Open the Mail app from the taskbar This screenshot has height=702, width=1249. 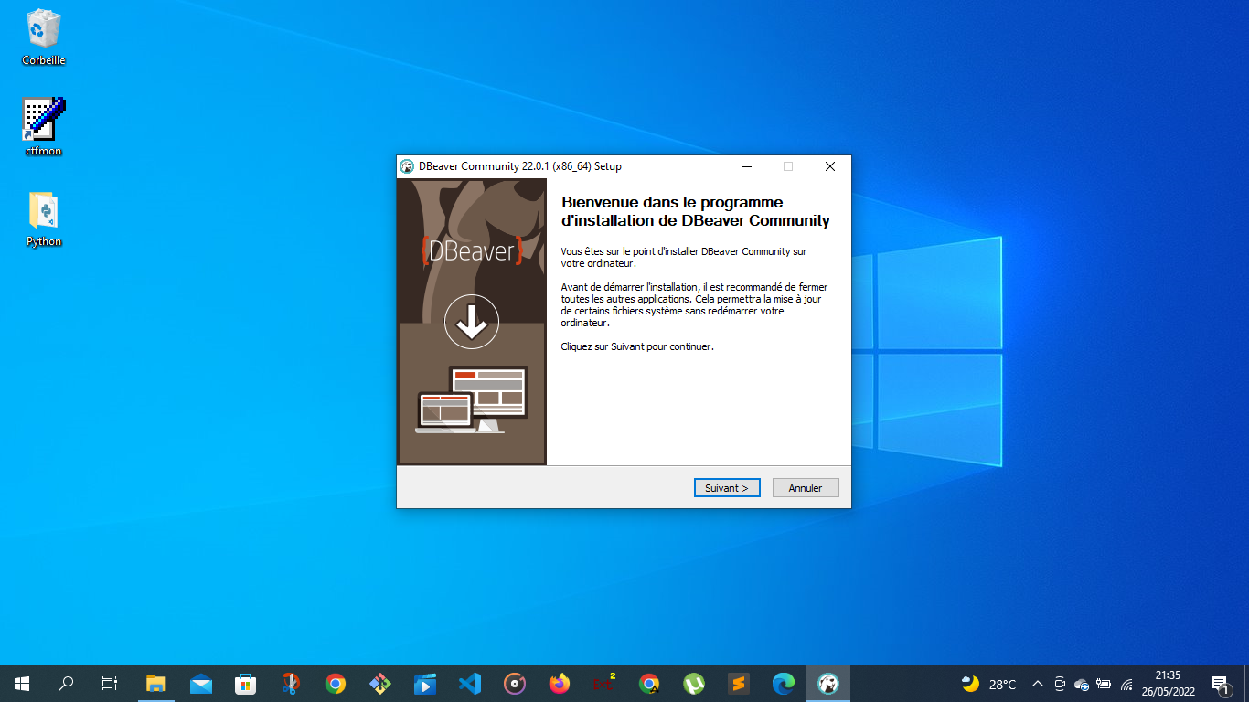coord(201,684)
